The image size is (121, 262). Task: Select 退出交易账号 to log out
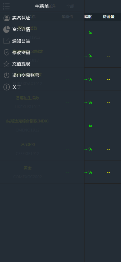click(x=42, y=75)
